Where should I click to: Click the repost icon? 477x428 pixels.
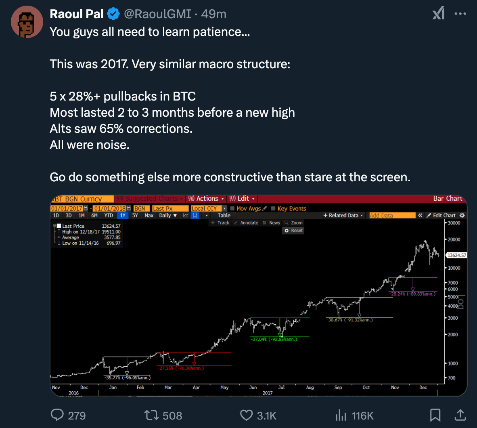(x=152, y=415)
